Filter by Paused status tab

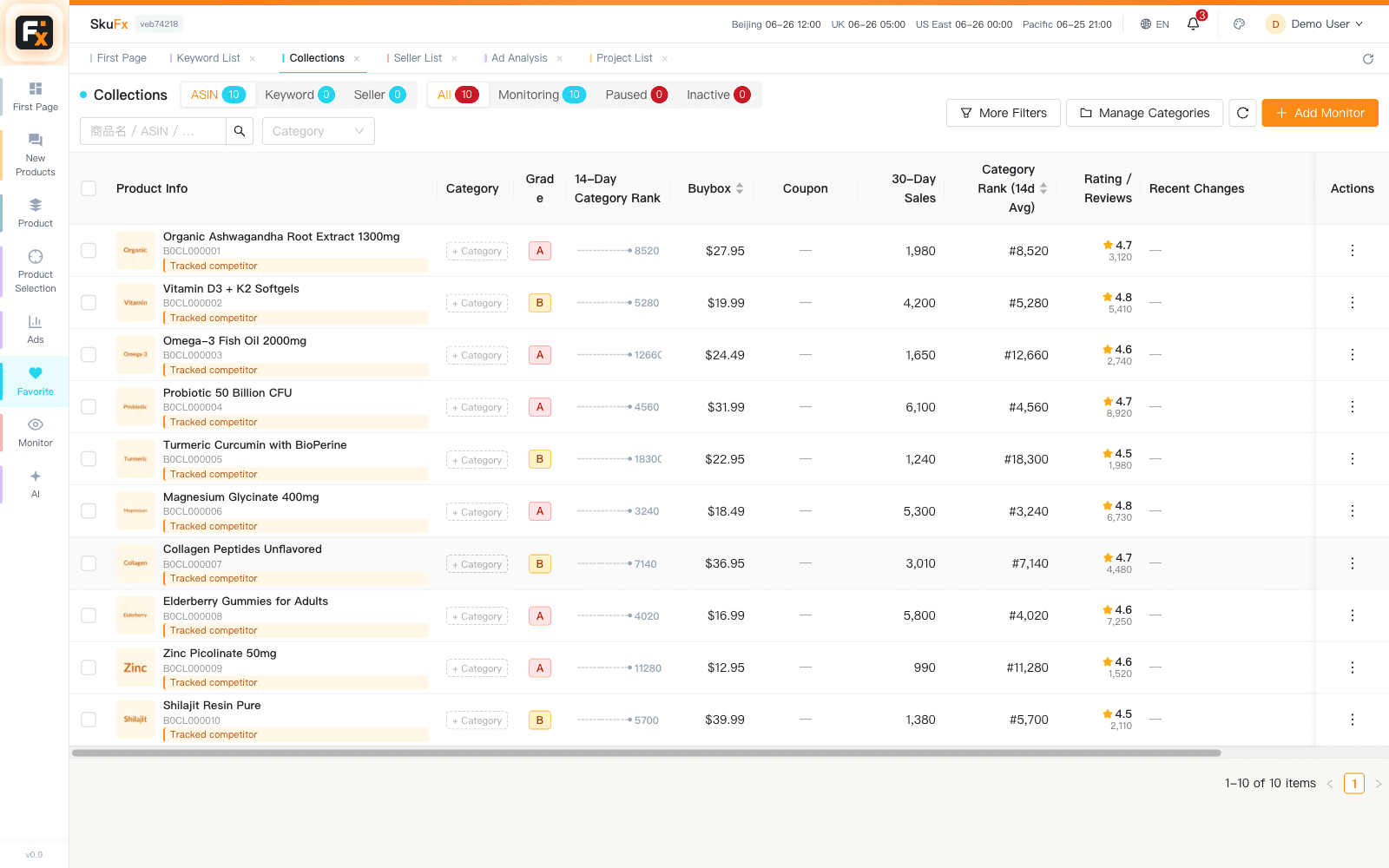[x=636, y=95]
